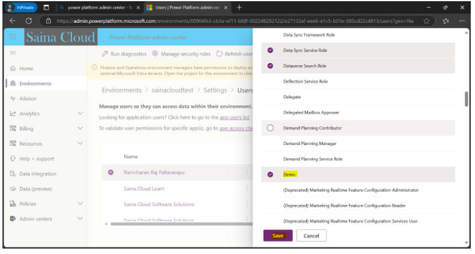Screen dimensions: 475x254
Task: Click the Advisor icon in sidebar
Action: pyautogui.click(x=13, y=99)
